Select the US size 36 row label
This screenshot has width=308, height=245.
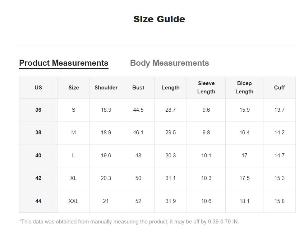pos(38,110)
